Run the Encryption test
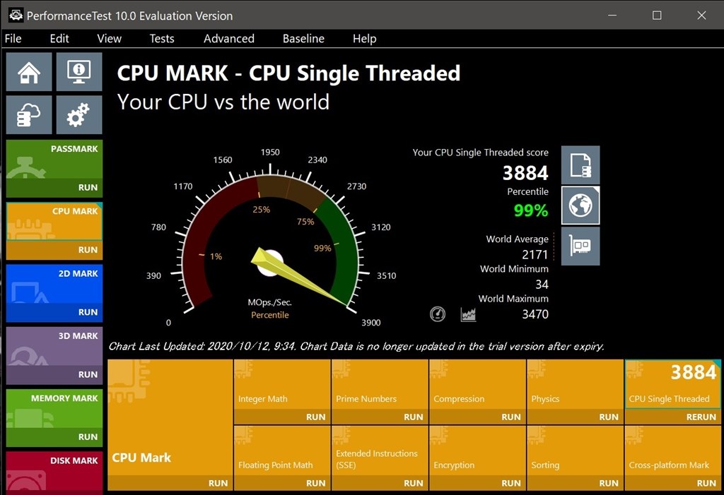Image resolution: width=724 pixels, height=495 pixels. (x=477, y=483)
